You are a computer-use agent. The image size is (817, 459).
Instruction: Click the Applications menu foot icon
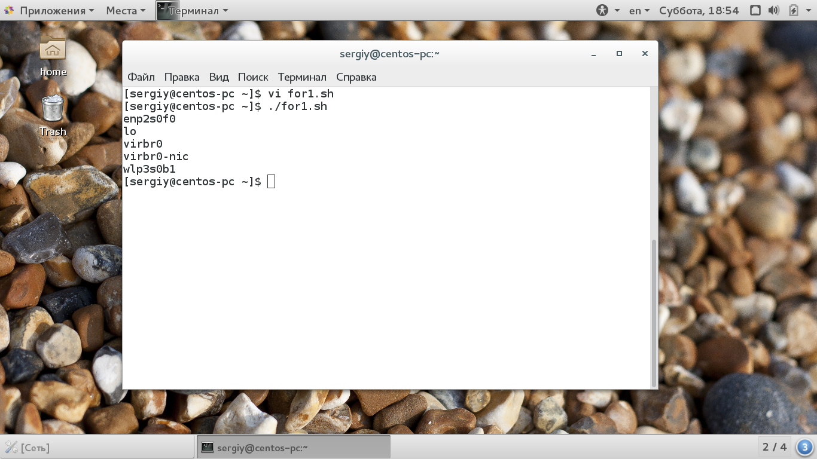tap(9, 10)
